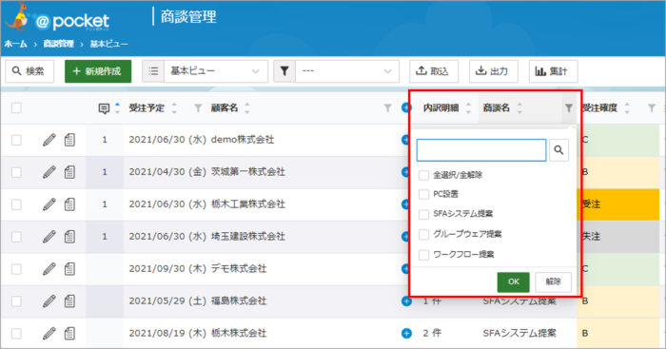The height and width of the screenshot is (349, 666).
Task: Toggle the 全選択/全解除 checkbox
Action: 424,175
